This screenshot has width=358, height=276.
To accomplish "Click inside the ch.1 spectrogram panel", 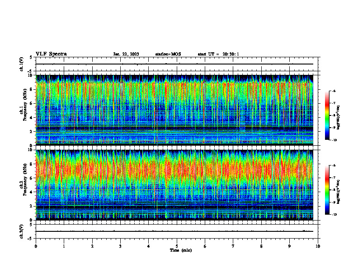I will click(x=174, y=110).
